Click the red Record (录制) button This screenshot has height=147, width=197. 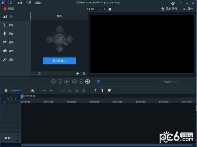click(9, 9)
